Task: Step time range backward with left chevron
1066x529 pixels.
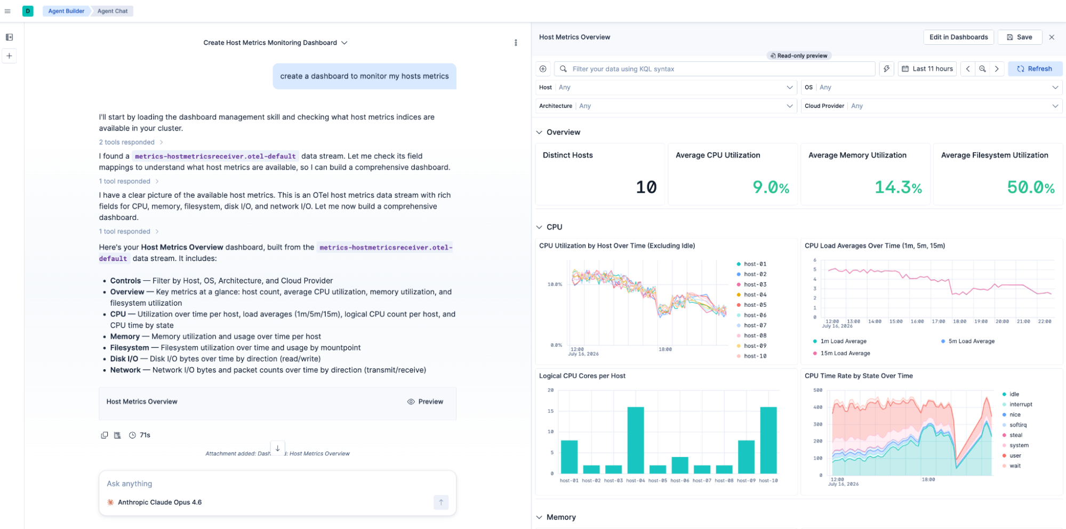Action: (x=968, y=69)
